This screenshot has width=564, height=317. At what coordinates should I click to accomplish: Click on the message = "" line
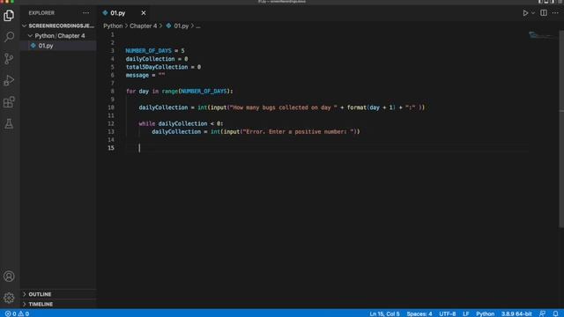145,75
